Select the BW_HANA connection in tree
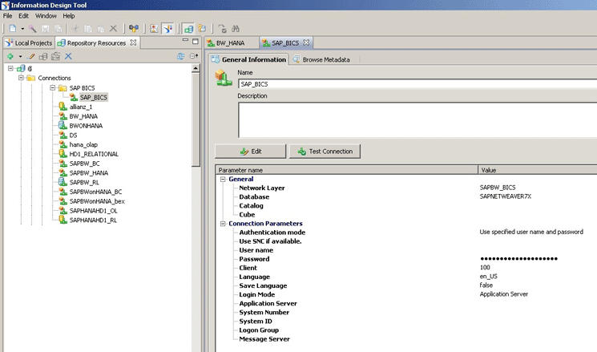The image size is (597, 352). (83, 116)
